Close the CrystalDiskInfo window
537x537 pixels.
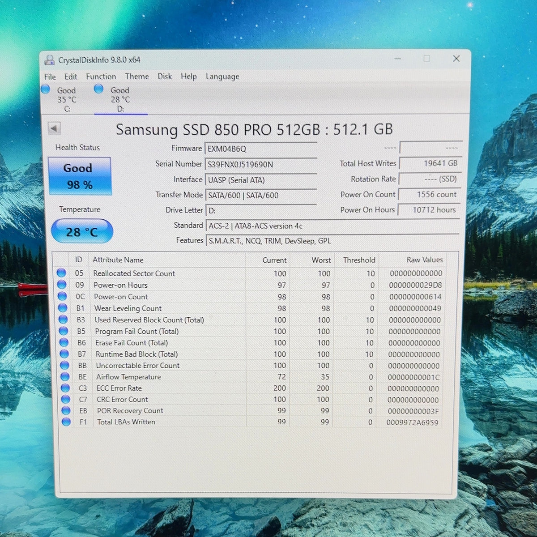(x=456, y=59)
